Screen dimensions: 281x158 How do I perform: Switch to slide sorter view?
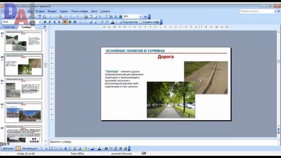[5, 144]
